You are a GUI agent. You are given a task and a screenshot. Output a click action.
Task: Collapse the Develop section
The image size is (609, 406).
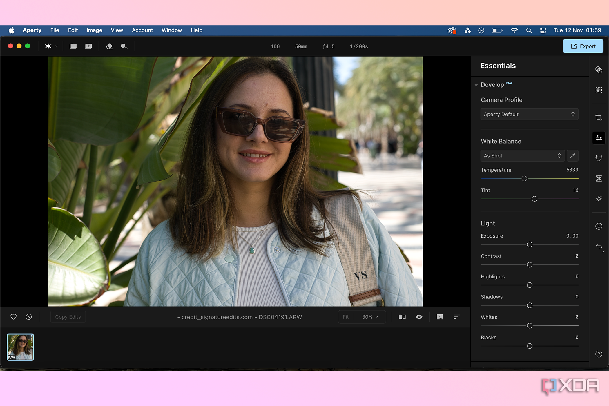click(476, 85)
